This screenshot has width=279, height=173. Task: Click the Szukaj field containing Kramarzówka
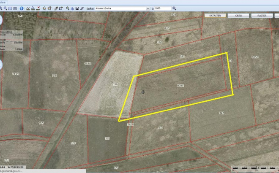point(120,8)
